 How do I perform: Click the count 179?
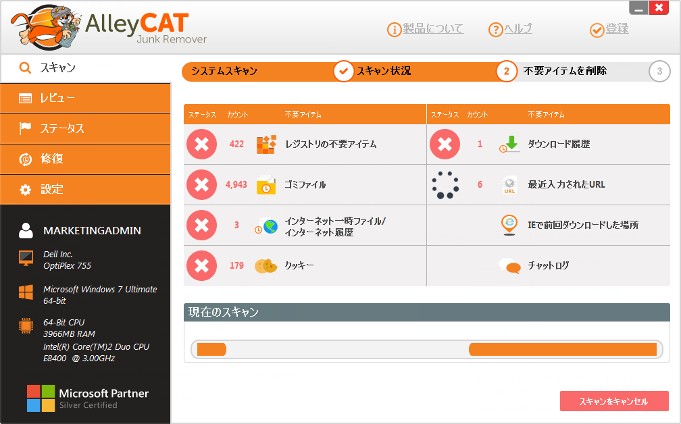click(236, 265)
